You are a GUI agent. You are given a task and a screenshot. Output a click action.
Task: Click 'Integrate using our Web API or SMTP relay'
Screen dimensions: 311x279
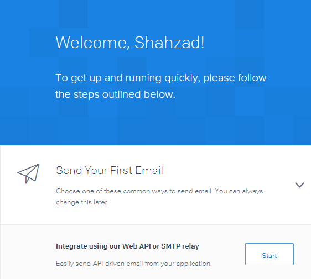(x=127, y=246)
